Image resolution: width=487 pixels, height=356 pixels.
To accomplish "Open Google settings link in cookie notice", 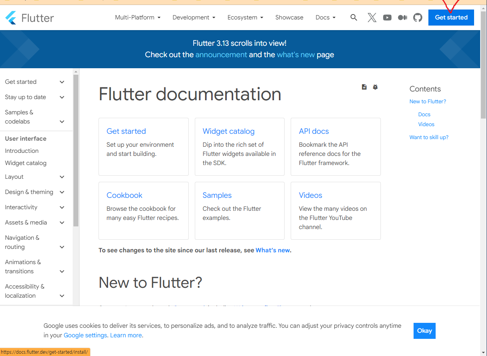I will coord(85,335).
